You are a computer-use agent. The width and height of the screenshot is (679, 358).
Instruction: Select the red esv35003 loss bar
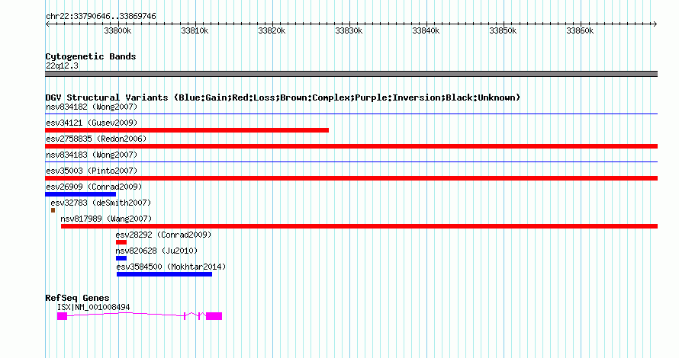point(351,178)
